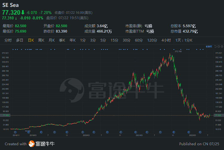Click the 77.320 current price tag on left axis
This screenshot has height=150, width=224.
coord(5,115)
